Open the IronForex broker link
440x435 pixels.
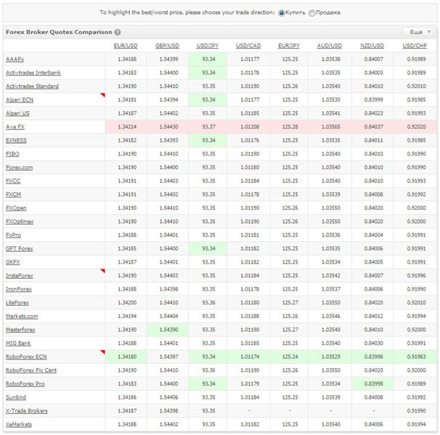(19, 289)
